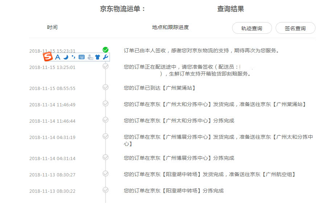Click timeline marker for 2018-11-14 11:46:49
334x204 pixels.
click(106, 103)
